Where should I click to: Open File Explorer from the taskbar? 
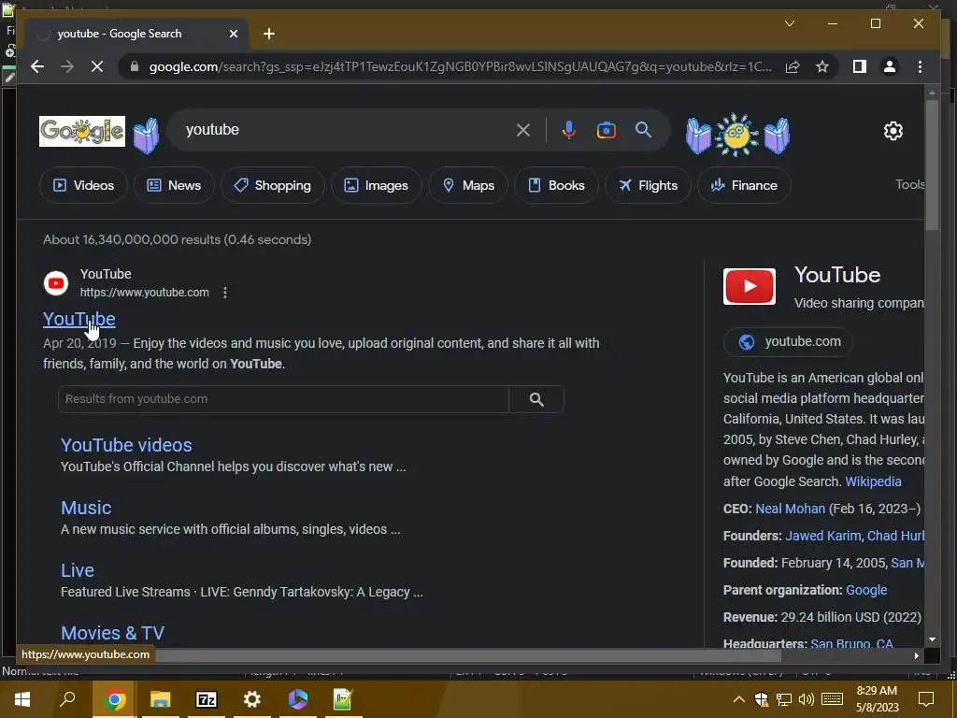[160, 699]
